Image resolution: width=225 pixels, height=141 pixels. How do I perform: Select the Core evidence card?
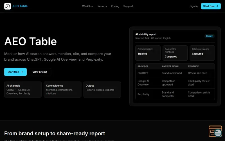click(x=62, y=89)
